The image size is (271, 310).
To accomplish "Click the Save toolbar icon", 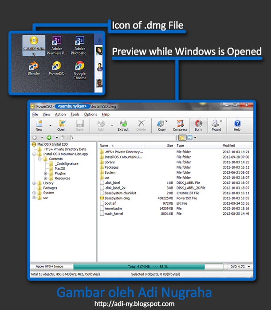I will click(x=80, y=125).
